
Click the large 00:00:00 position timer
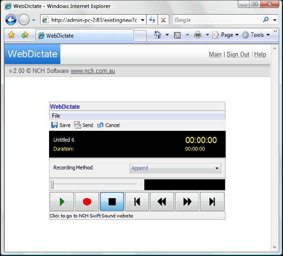[201, 140]
